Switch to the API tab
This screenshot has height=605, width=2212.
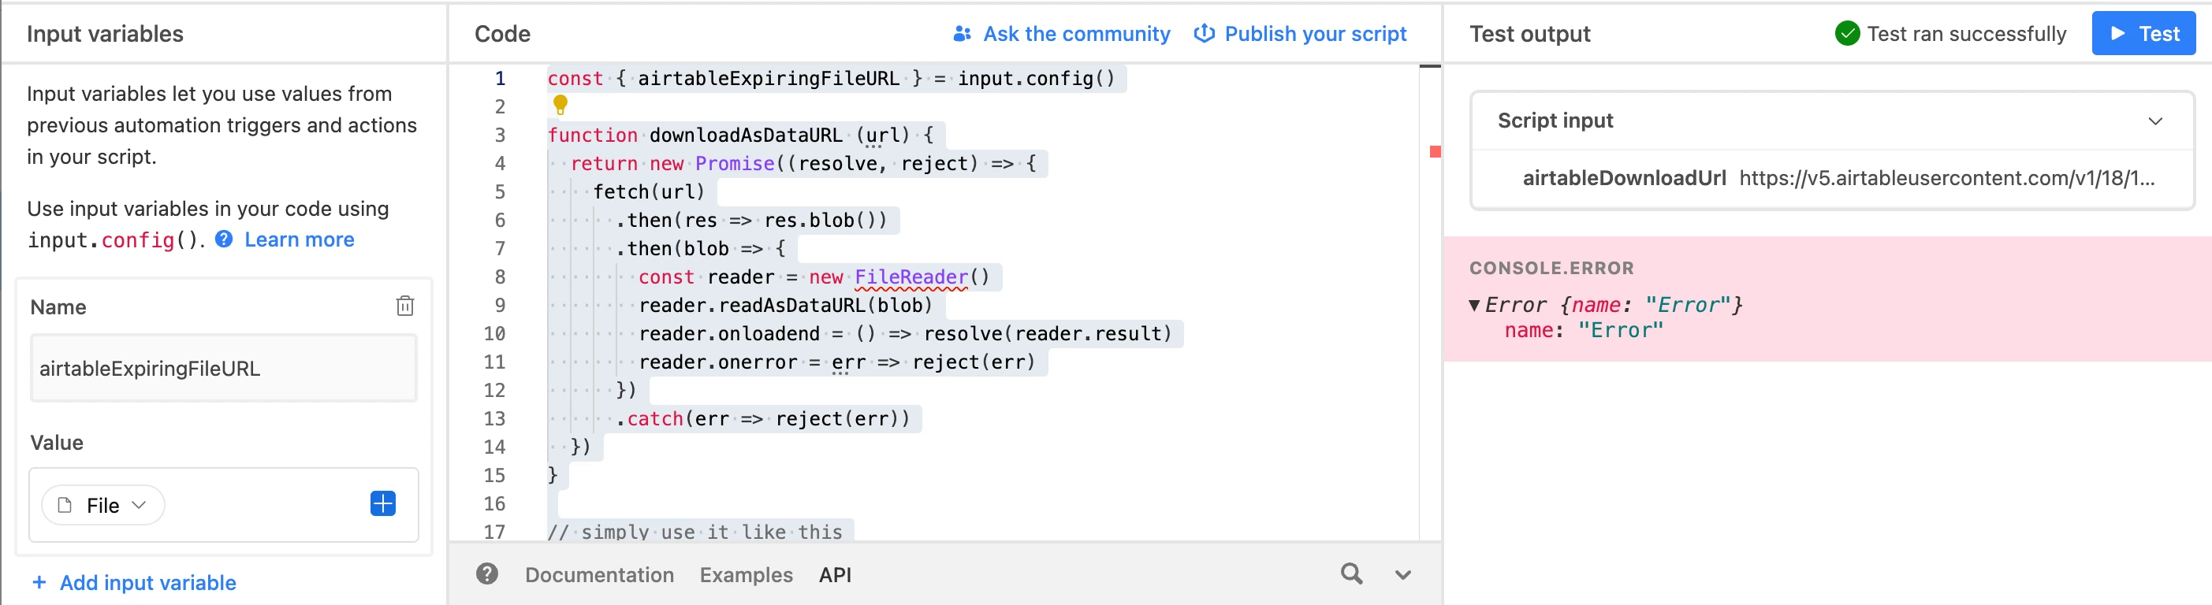(x=835, y=575)
